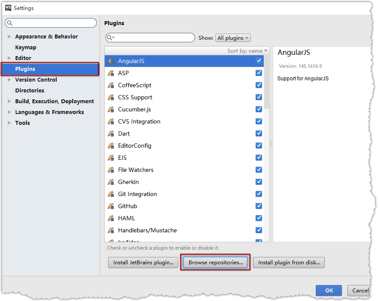Select the Gherkin plugin row
Image resolution: width=378 pixels, height=301 pixels.
(184, 182)
